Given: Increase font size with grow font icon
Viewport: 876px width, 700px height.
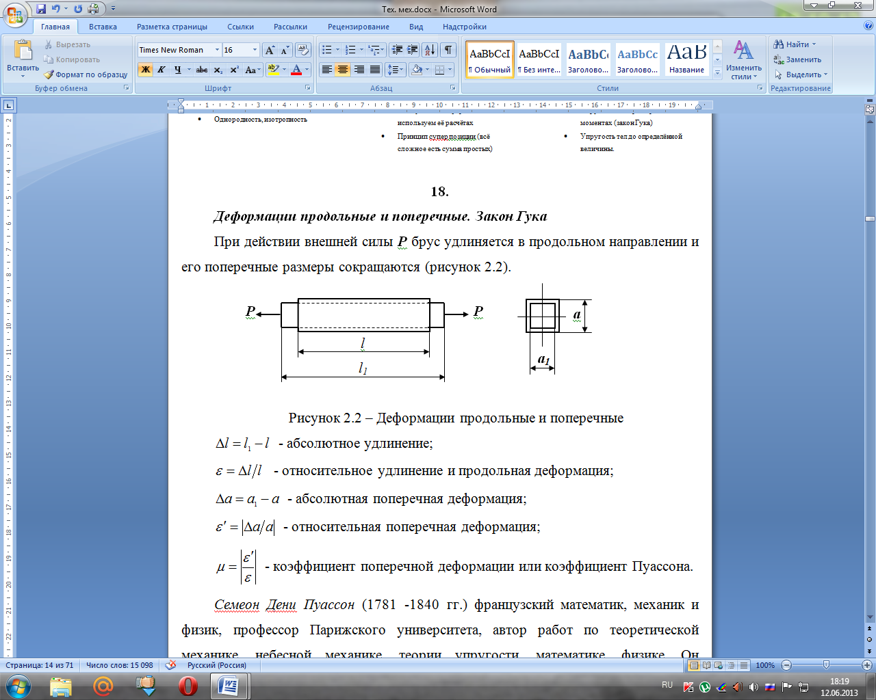Looking at the screenshot, I should pos(270,50).
